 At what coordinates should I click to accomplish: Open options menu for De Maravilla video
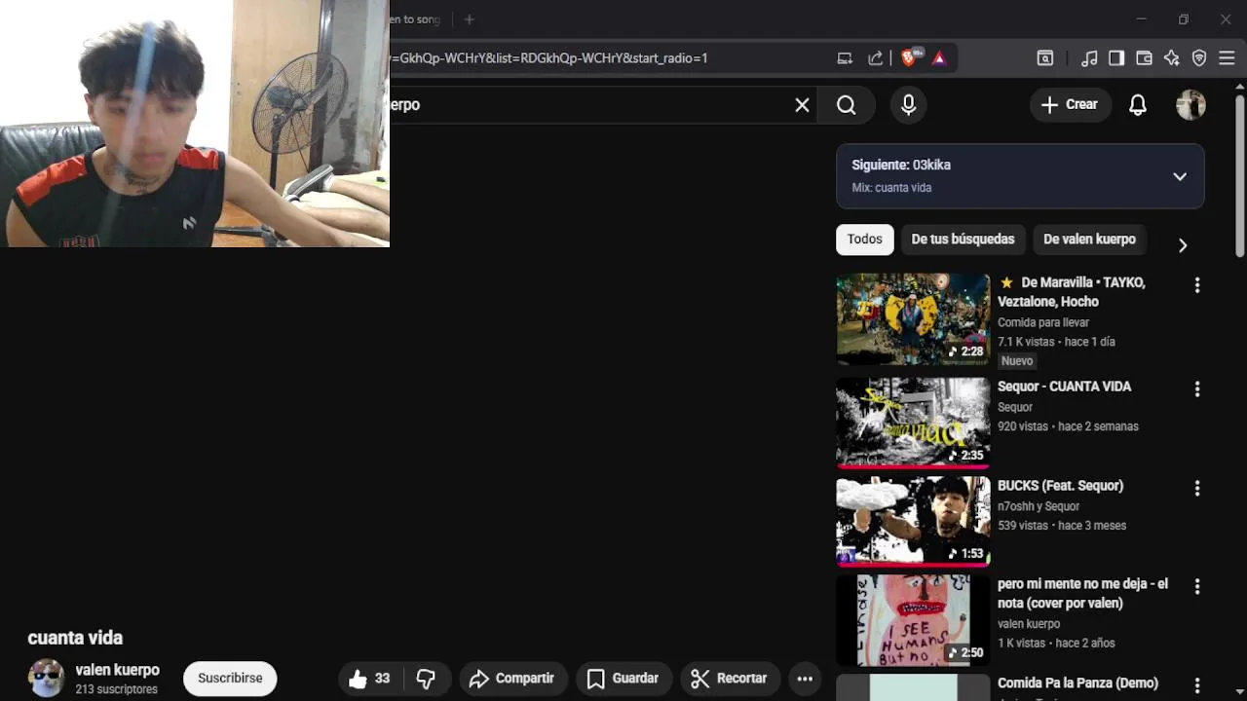[1197, 285]
